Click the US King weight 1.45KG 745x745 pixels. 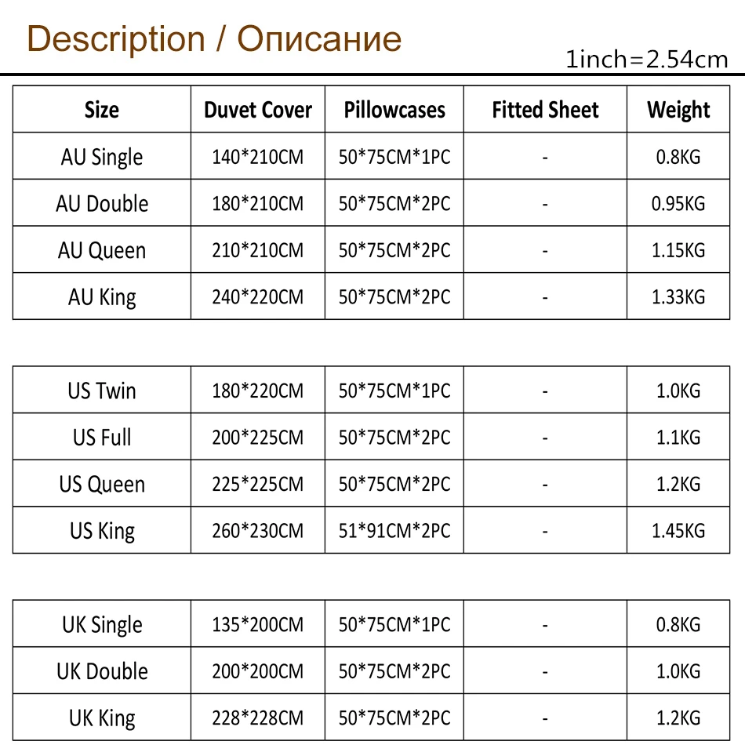click(x=678, y=531)
